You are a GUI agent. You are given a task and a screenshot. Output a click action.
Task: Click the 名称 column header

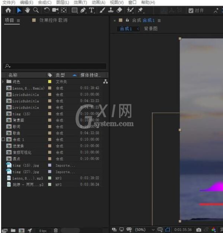tap(13, 75)
